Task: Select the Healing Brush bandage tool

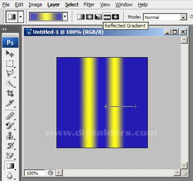Action: (10, 116)
